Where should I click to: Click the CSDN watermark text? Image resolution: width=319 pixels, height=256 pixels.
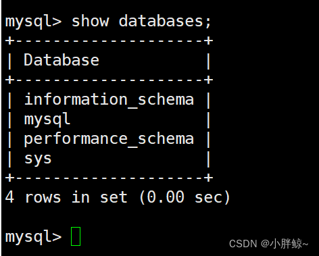(x=243, y=244)
